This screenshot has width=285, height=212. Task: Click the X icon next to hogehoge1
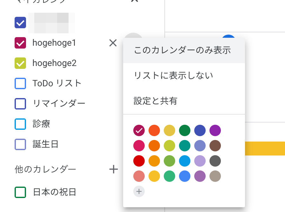[113, 43]
